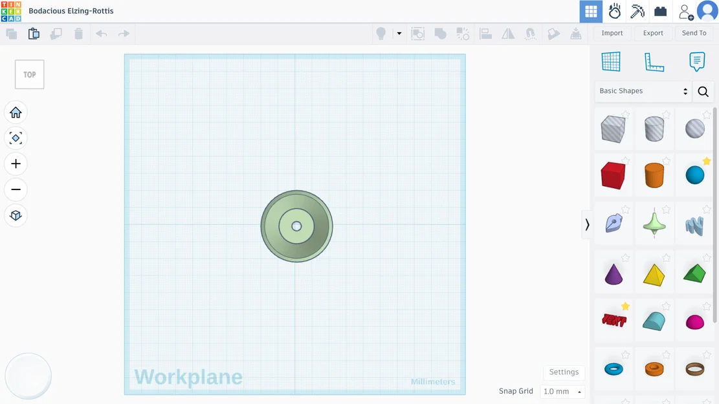Collapse the shapes panel chevron
The height and width of the screenshot is (404, 719).
click(587, 224)
